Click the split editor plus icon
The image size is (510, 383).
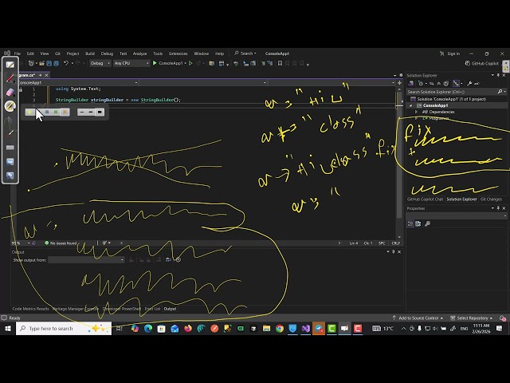399,82
